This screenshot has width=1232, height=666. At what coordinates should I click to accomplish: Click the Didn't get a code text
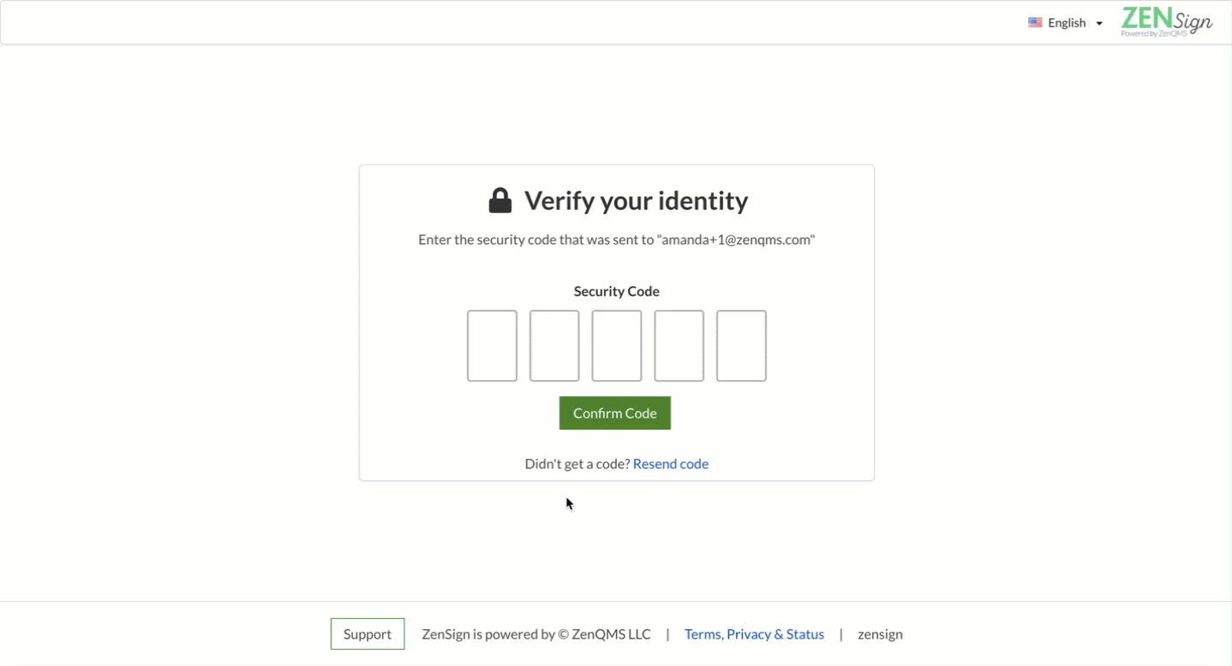coord(577,464)
